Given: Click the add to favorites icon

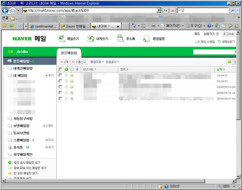Looking at the screenshot, I should point(11,26).
